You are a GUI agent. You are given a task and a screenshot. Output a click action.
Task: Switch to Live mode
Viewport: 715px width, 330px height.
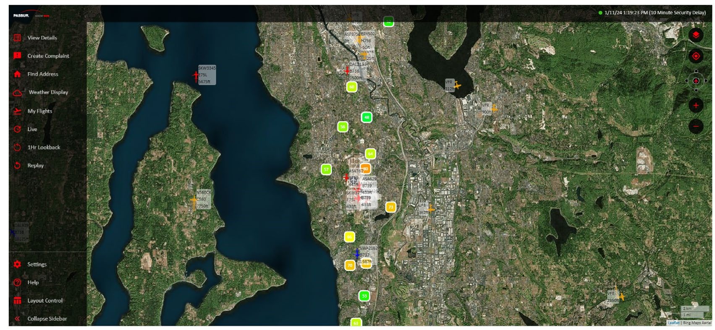pos(32,129)
